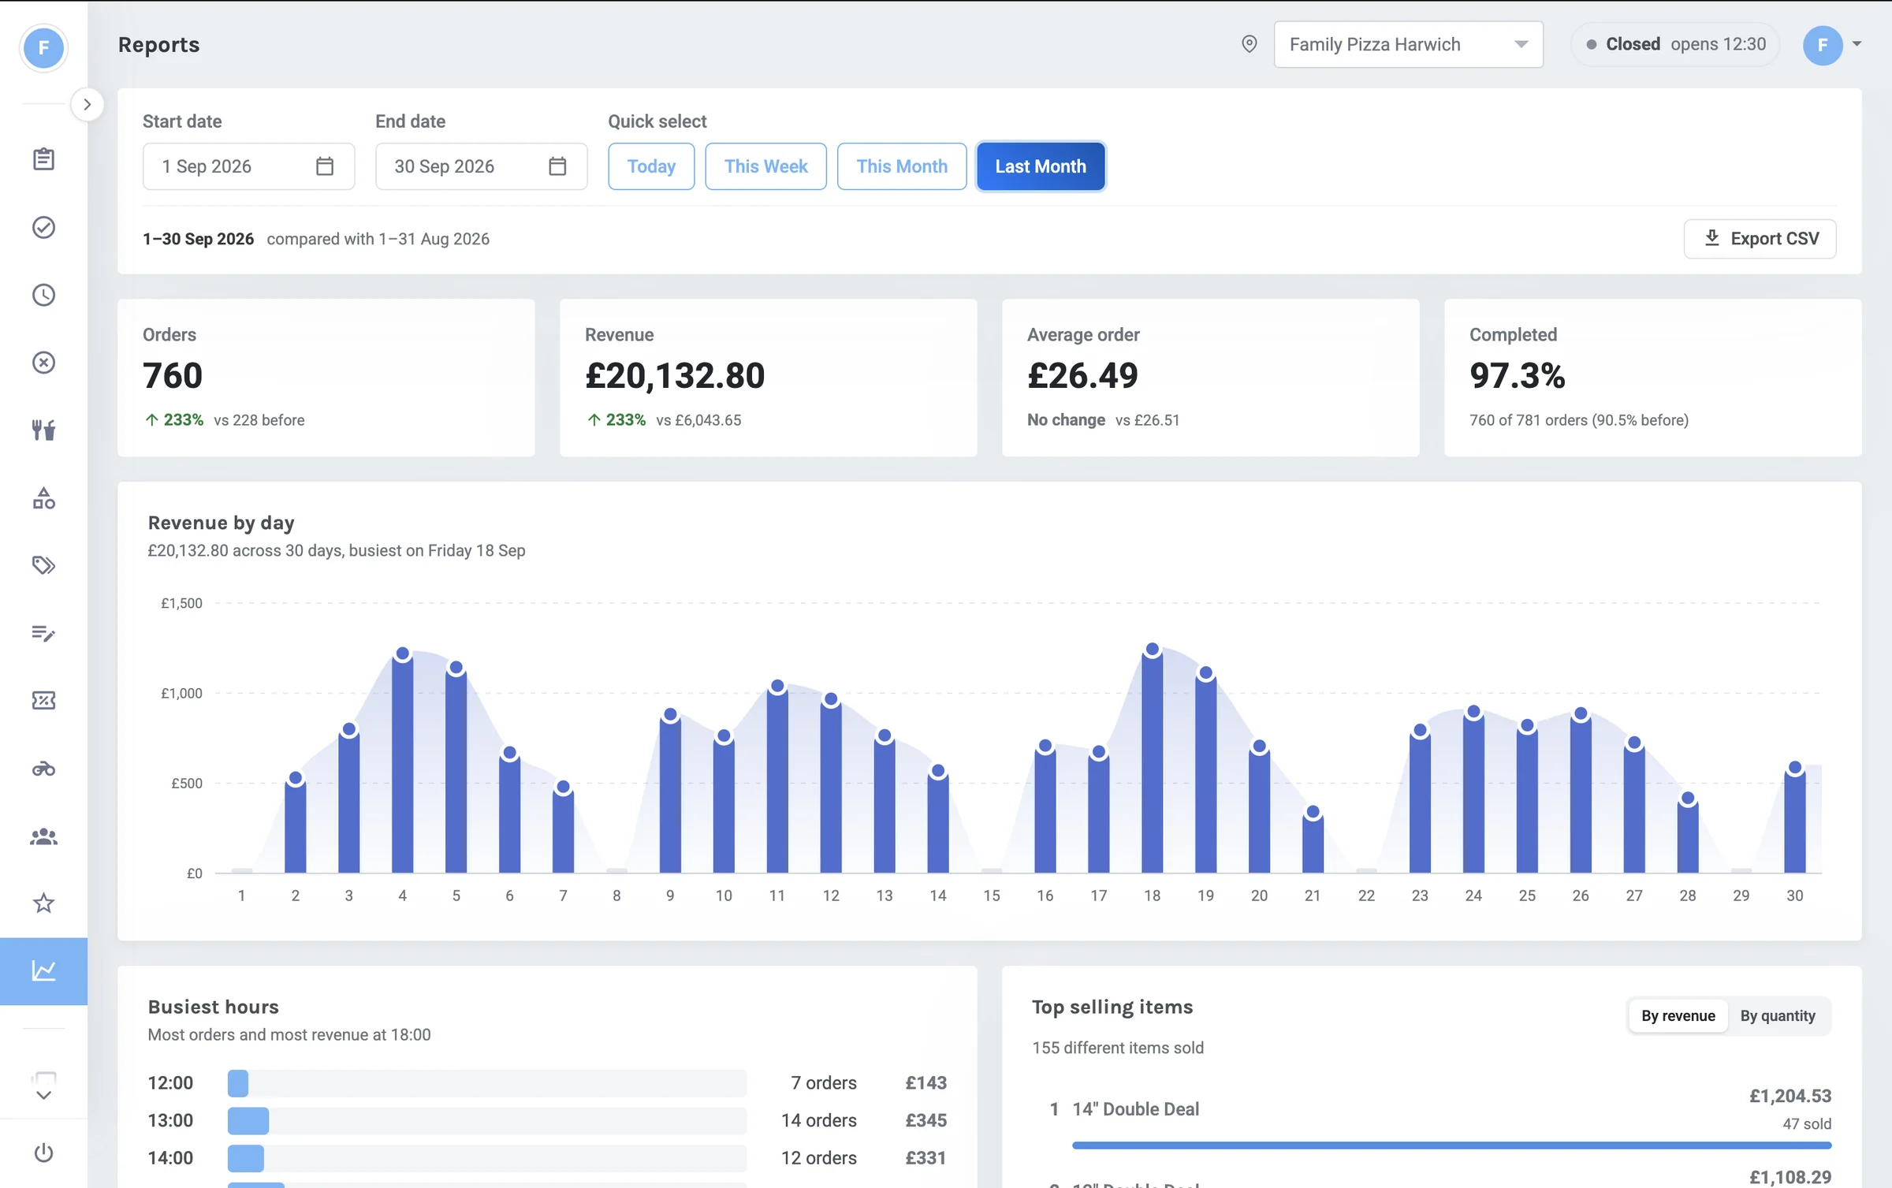Viewport: 1892px width, 1188px height.
Task: Click the 14" Double Deal item name
Action: point(1135,1109)
